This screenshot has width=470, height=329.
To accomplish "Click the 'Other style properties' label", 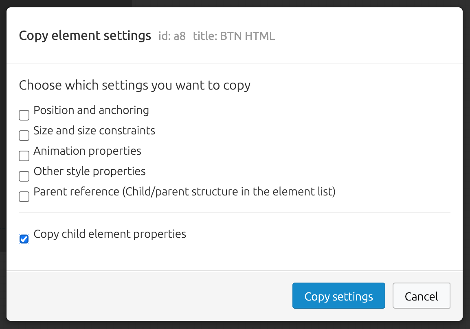I will [89, 172].
